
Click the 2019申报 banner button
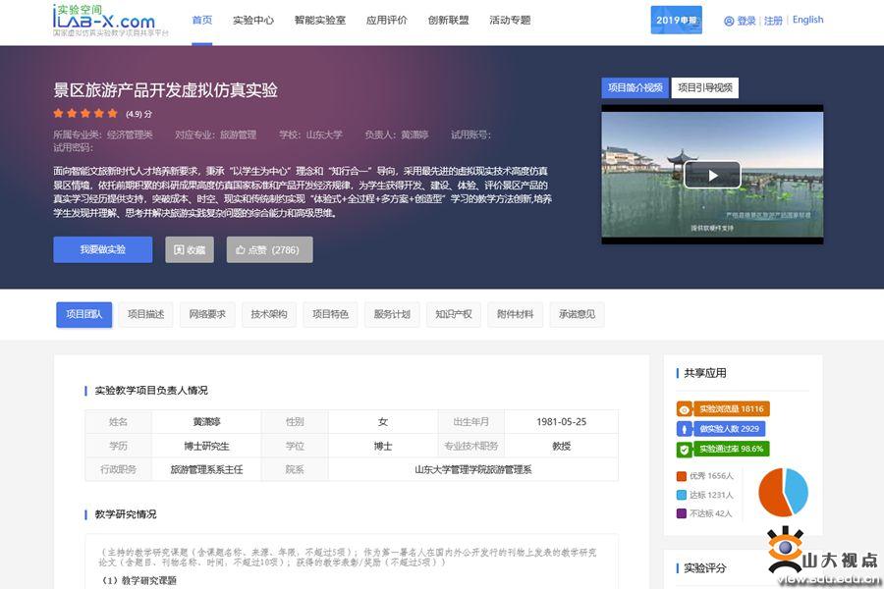[x=677, y=20]
